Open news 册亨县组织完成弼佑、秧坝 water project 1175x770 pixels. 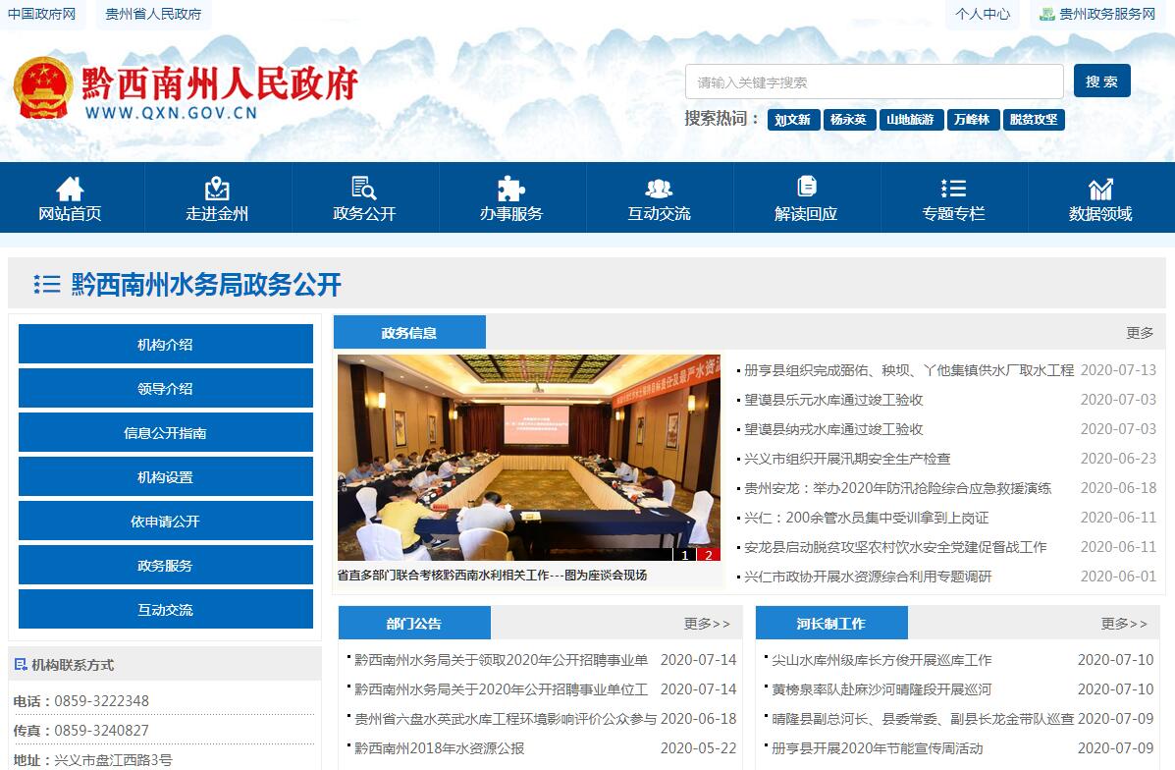[x=909, y=369]
